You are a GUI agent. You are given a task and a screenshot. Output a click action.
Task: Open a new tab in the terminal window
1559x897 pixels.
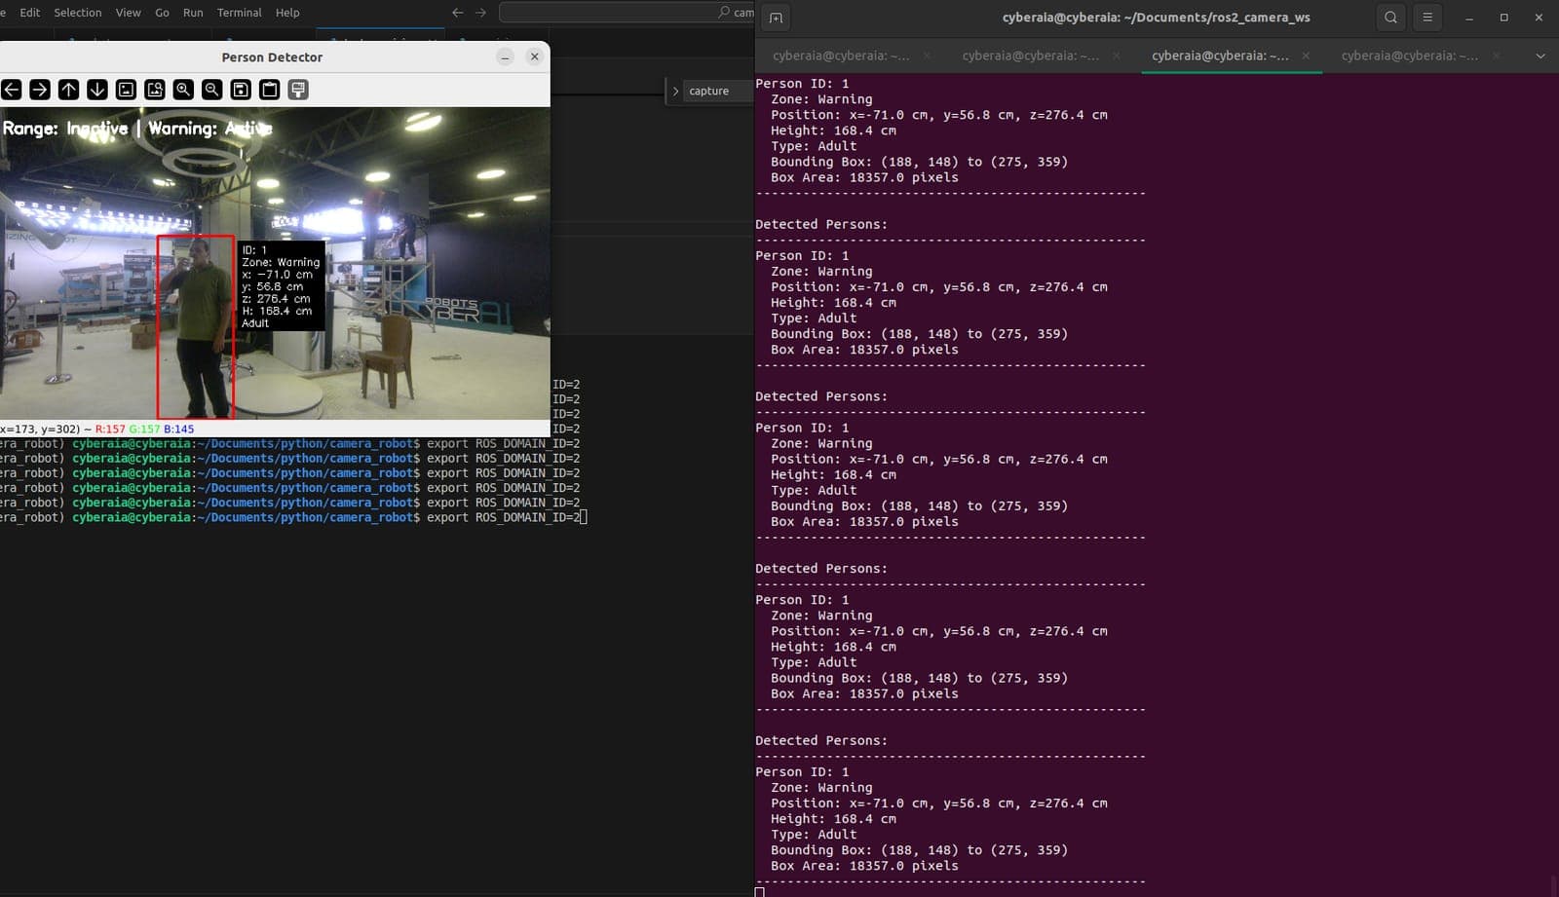tap(776, 18)
